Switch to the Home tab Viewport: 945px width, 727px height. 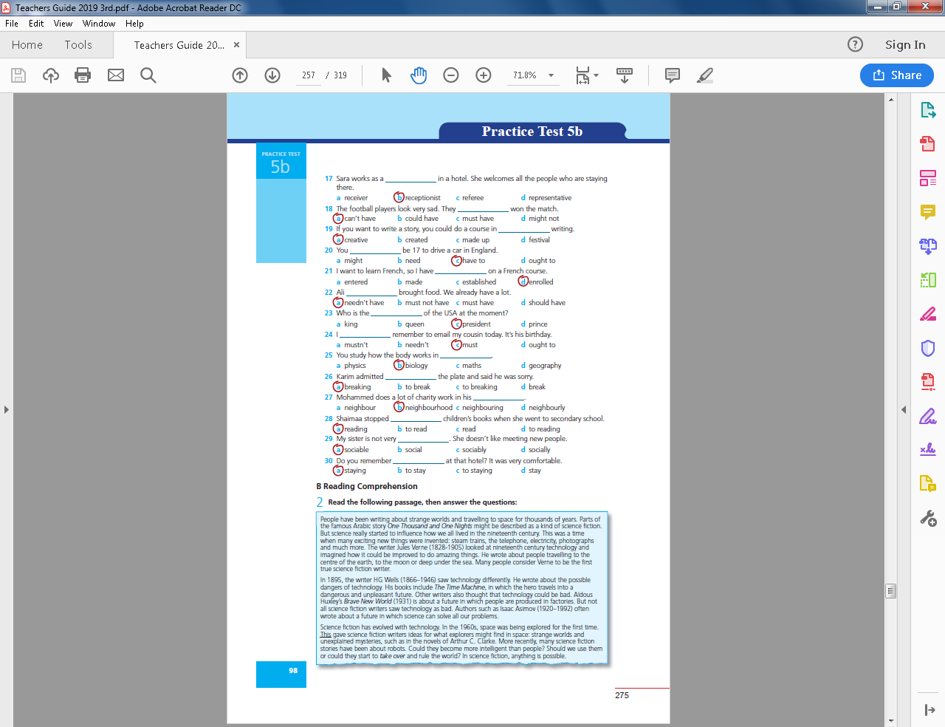point(27,45)
